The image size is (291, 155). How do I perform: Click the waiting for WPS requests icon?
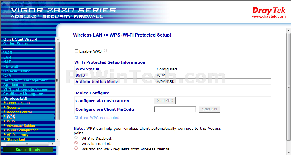coord(76,148)
